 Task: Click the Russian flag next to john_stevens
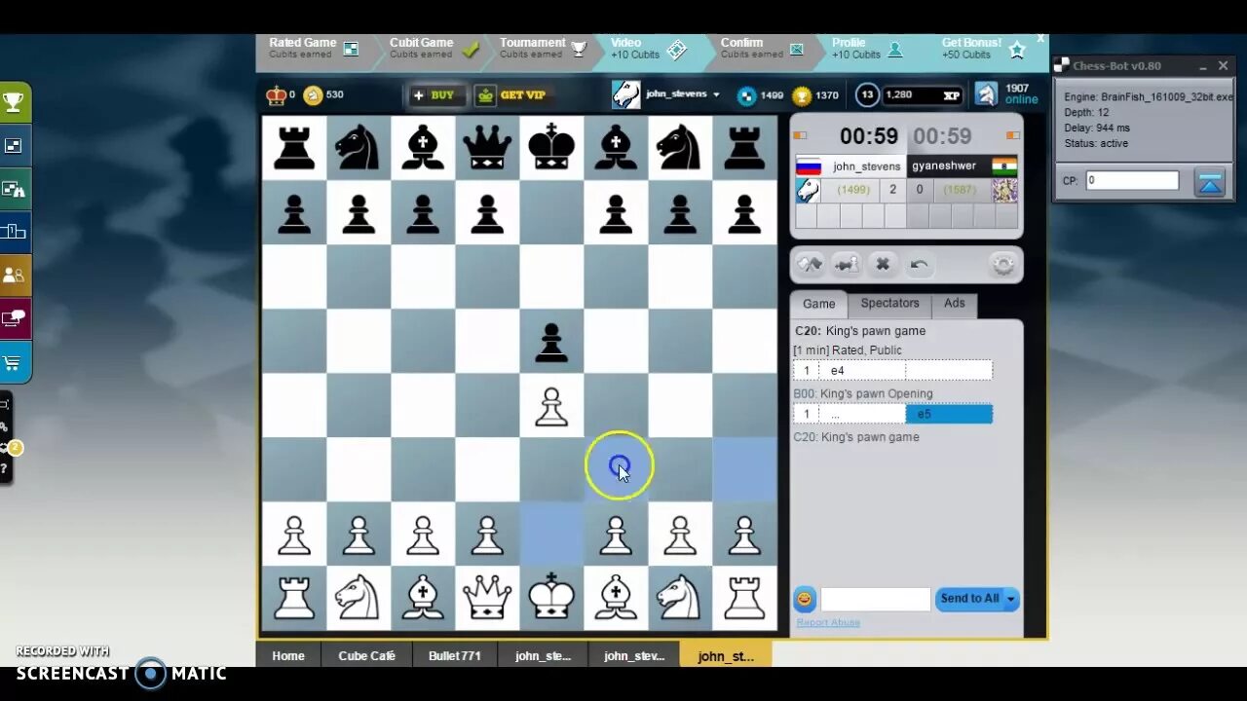point(809,166)
